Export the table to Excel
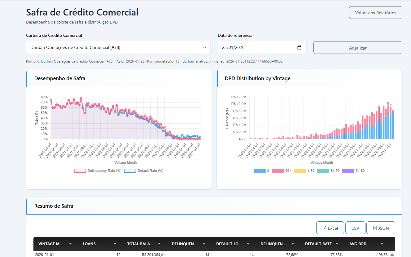The width and height of the screenshot is (411, 257). point(330,228)
